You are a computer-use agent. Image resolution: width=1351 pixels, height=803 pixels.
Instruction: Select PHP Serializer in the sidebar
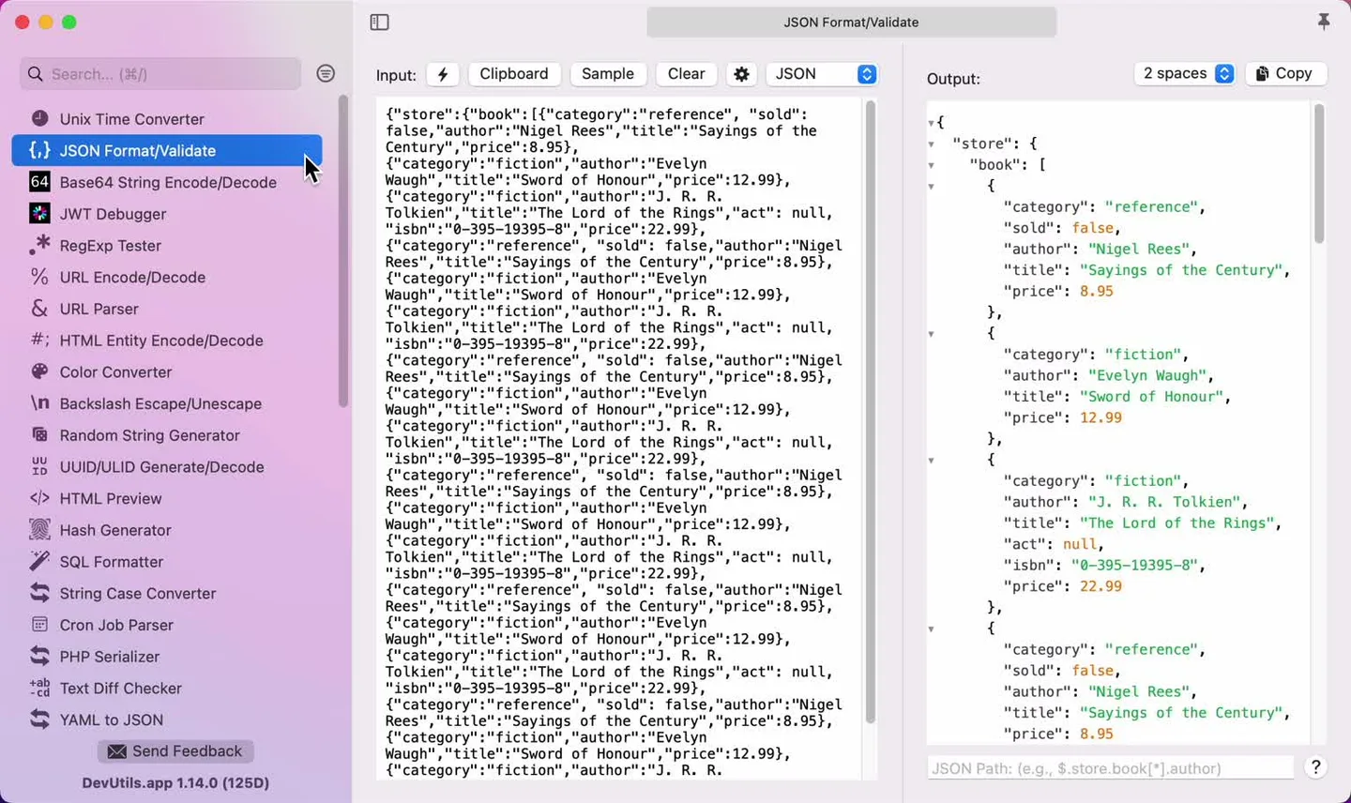[167, 657]
